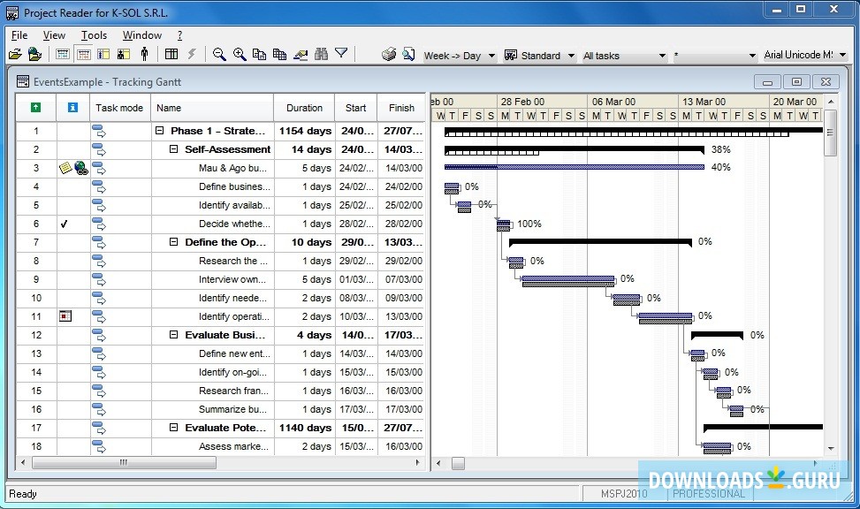The height and width of the screenshot is (509, 860).
Task: Open the Resource Sheet view
Action: 144,54
